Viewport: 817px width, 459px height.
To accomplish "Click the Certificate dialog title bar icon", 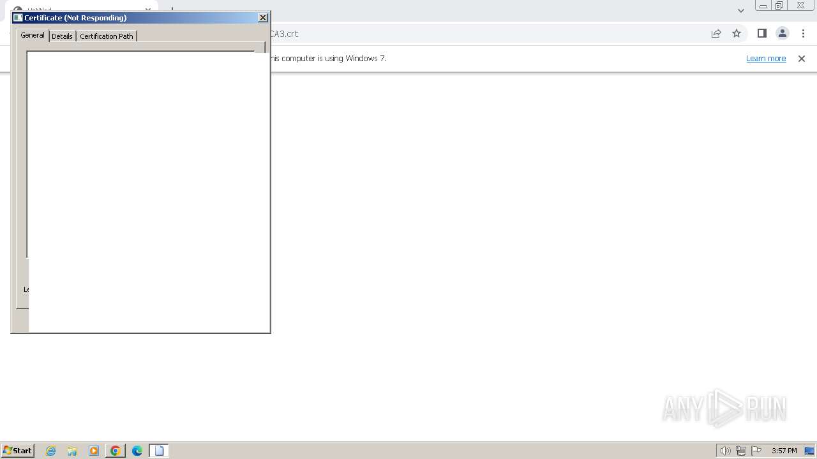I will click(x=18, y=18).
